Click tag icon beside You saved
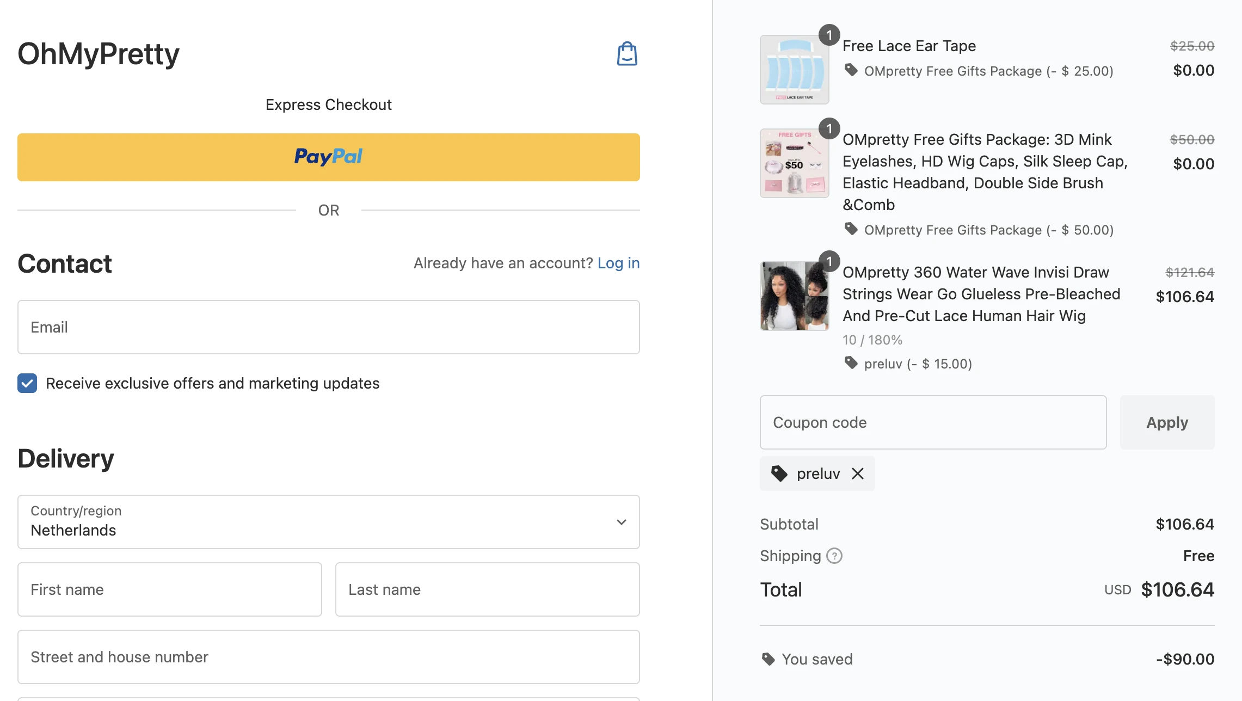This screenshot has width=1242, height=701. point(768,659)
